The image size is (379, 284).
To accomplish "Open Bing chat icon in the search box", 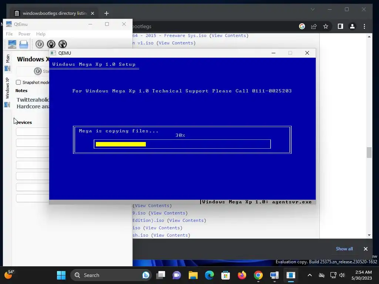I will point(146,275).
